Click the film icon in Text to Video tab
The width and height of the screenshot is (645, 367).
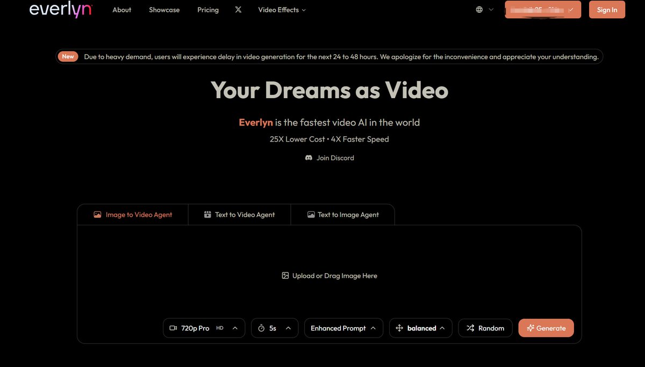(x=207, y=214)
